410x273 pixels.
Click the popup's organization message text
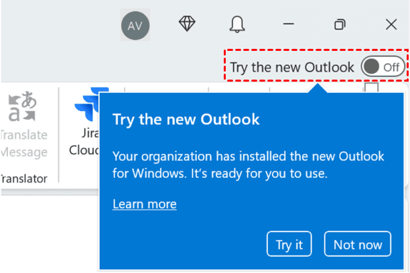point(248,165)
